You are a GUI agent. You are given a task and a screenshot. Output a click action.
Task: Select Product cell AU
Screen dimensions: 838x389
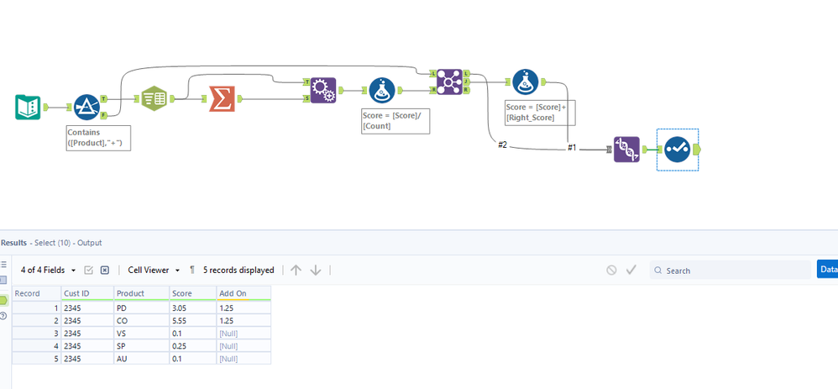[142, 359]
